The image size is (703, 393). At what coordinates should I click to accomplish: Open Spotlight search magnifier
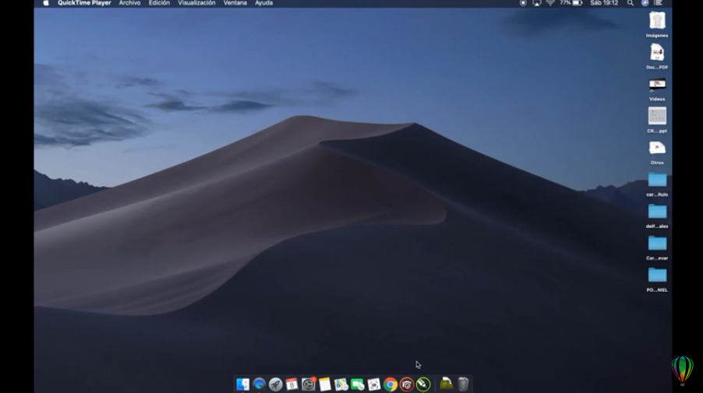click(631, 3)
